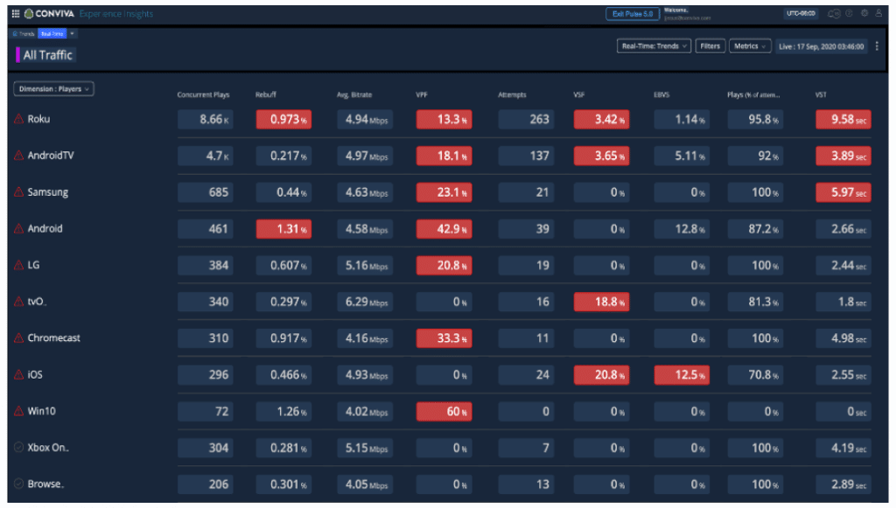The image size is (896, 508).
Task: Select the Real-Time tab
Action: tap(52, 34)
